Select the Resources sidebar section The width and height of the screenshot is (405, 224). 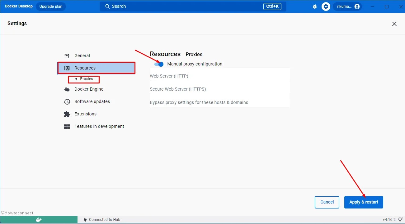tap(85, 68)
